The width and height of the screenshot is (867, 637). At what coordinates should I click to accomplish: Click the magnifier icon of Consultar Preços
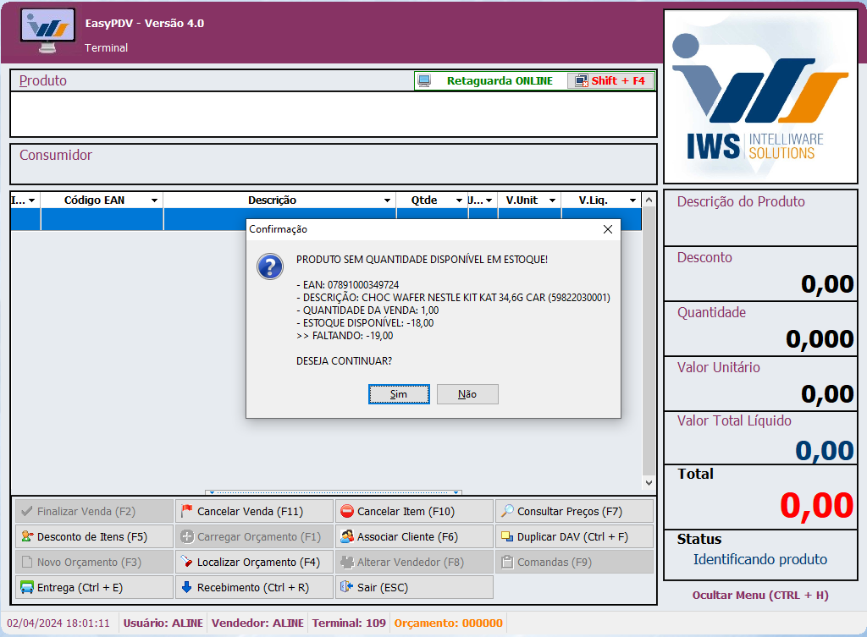click(x=507, y=511)
